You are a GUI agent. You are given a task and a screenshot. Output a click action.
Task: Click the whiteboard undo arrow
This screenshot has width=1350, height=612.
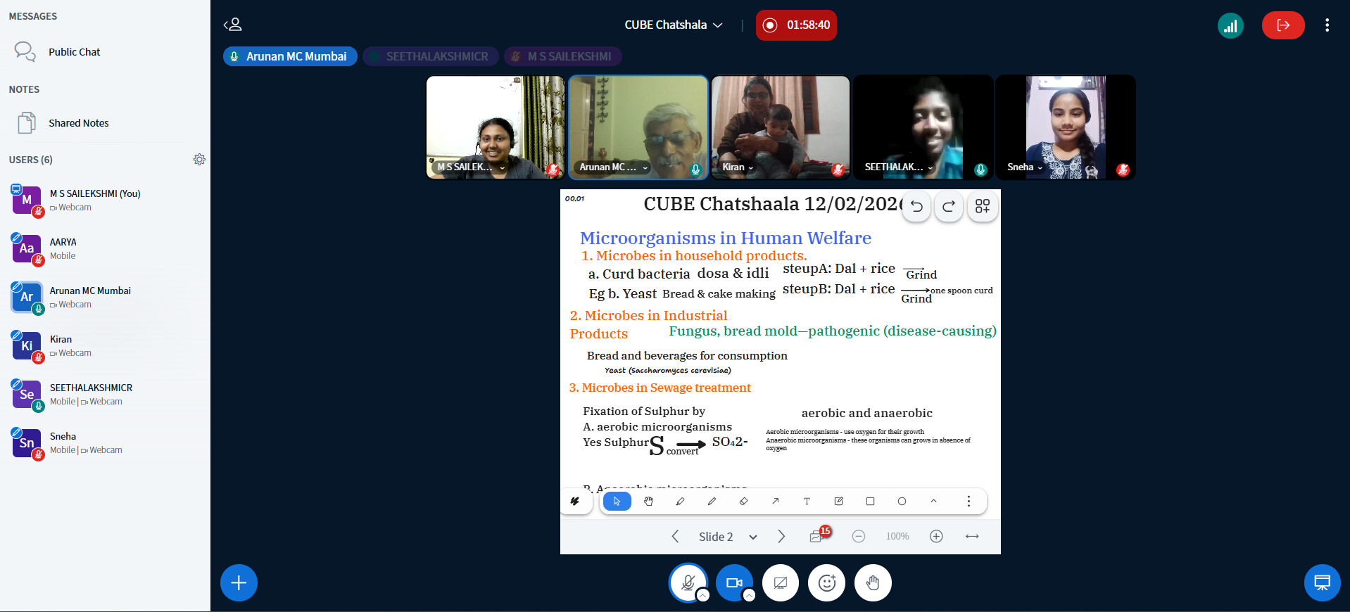(x=916, y=207)
